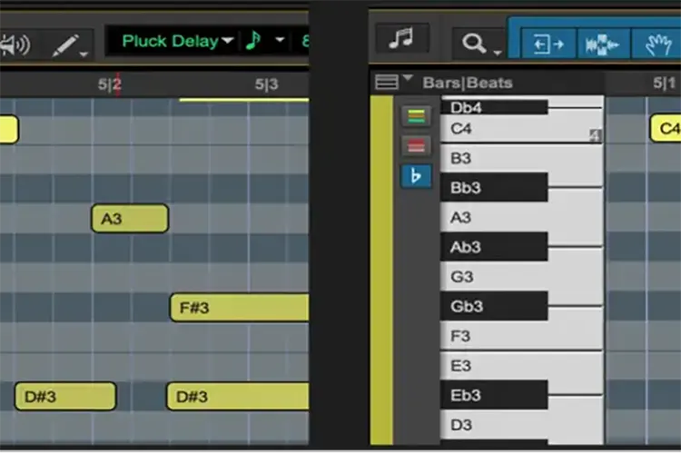The image size is (681, 454).
Task: Toggle the multicolor track lanes button
Action: (416, 116)
